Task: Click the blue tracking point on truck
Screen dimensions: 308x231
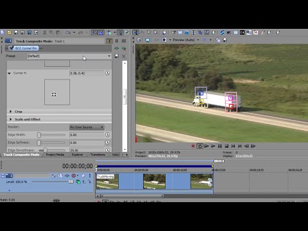Action: [x=201, y=93]
